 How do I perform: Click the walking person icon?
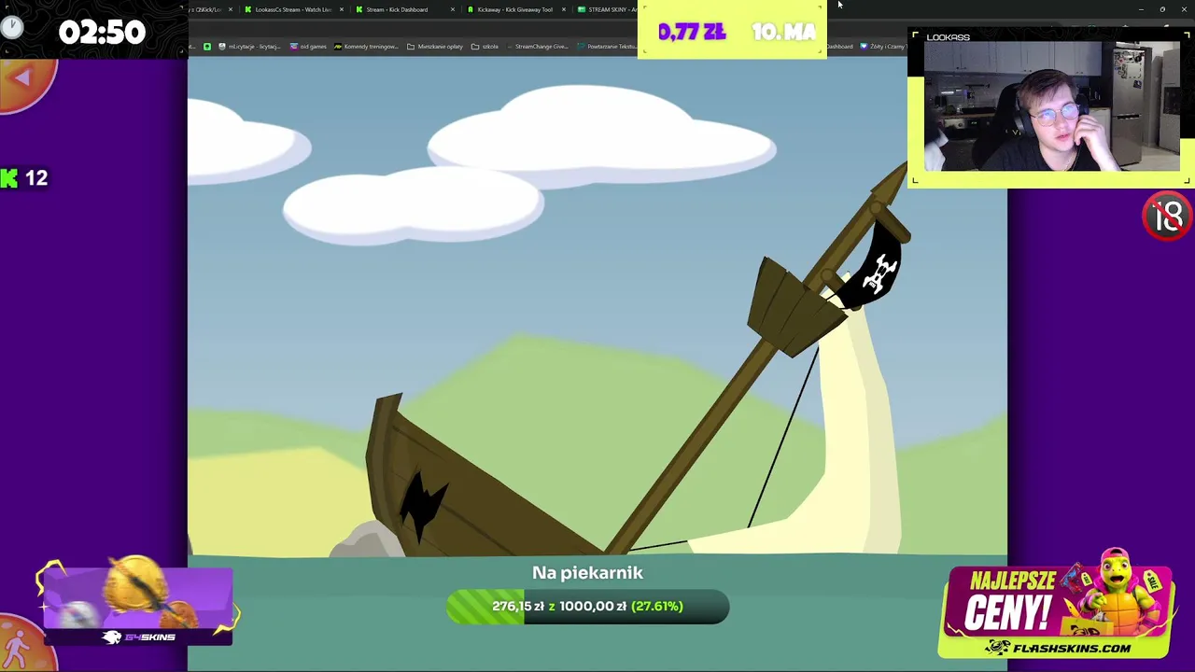point(21,646)
